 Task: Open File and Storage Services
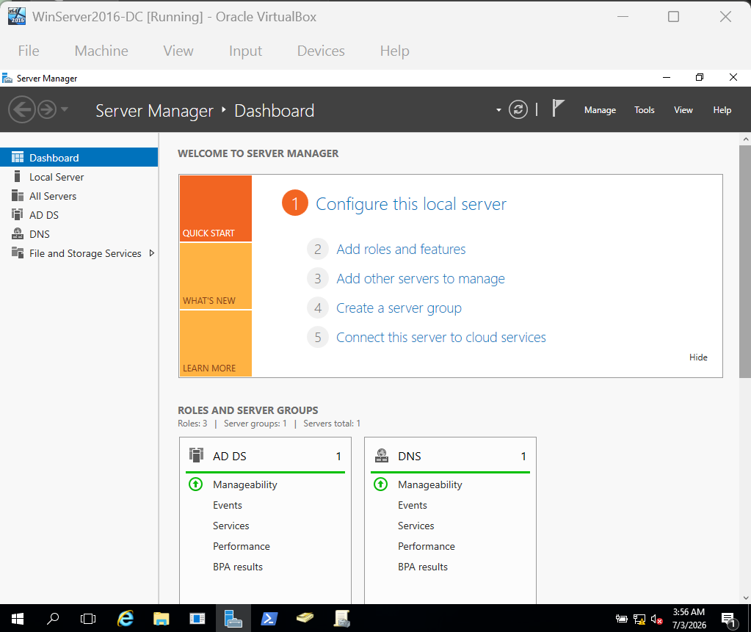tap(79, 253)
